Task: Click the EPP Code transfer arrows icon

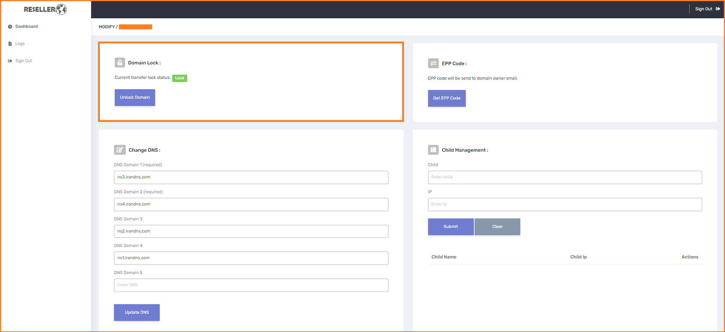Action: (x=433, y=63)
